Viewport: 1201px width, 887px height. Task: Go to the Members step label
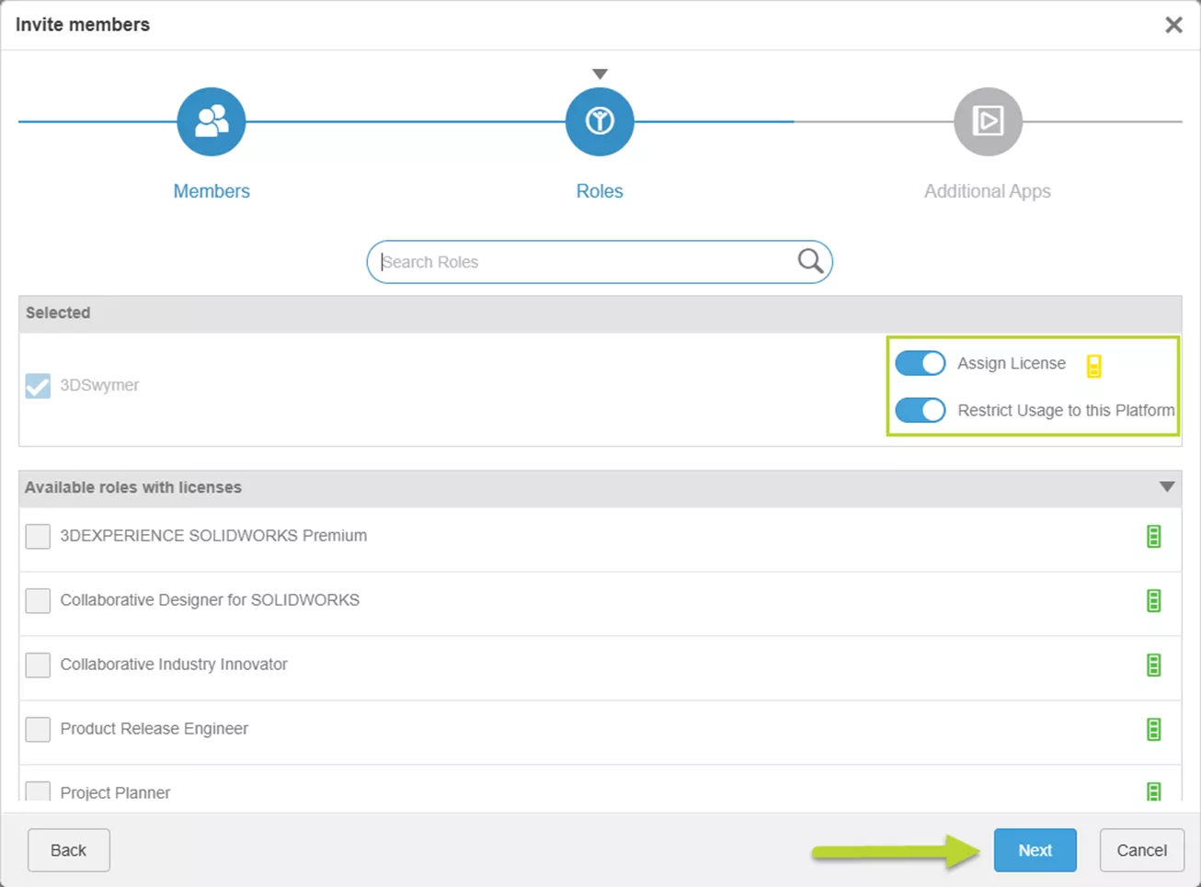point(212,191)
